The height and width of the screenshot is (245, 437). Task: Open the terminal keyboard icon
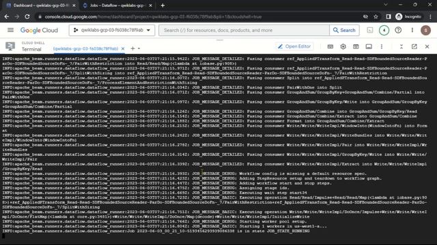pos(330,47)
